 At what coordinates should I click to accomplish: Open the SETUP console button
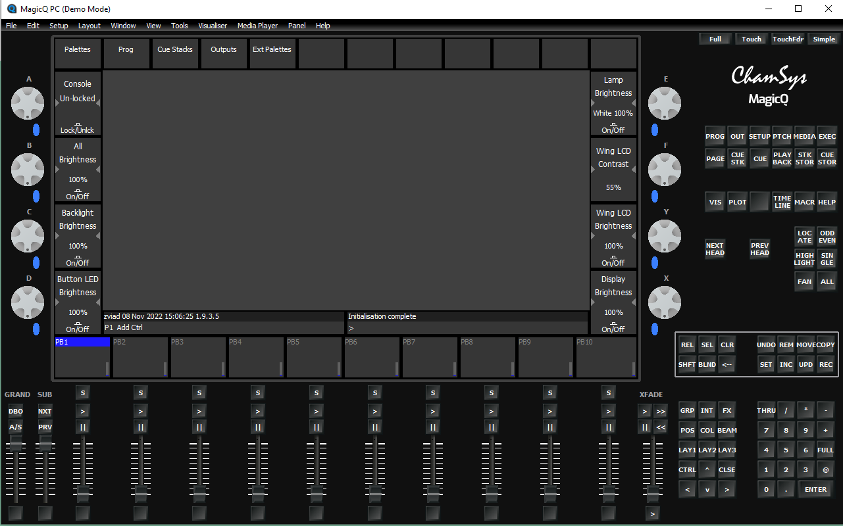click(759, 137)
